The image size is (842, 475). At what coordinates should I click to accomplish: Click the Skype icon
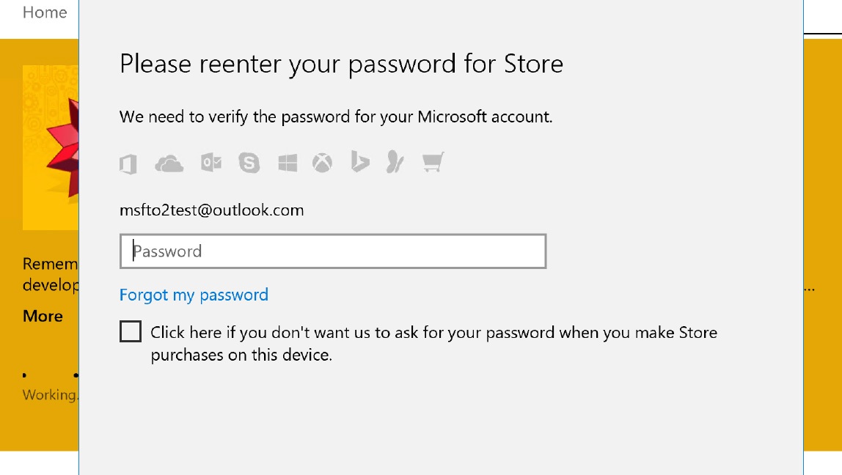[x=249, y=163]
